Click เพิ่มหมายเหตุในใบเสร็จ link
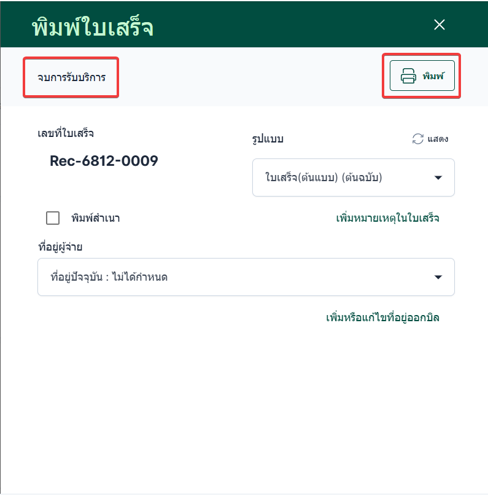The height and width of the screenshot is (495, 488). coord(387,218)
